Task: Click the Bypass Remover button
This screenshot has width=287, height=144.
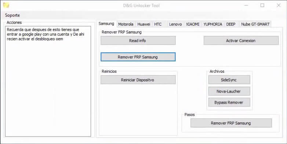Action: click(229, 102)
